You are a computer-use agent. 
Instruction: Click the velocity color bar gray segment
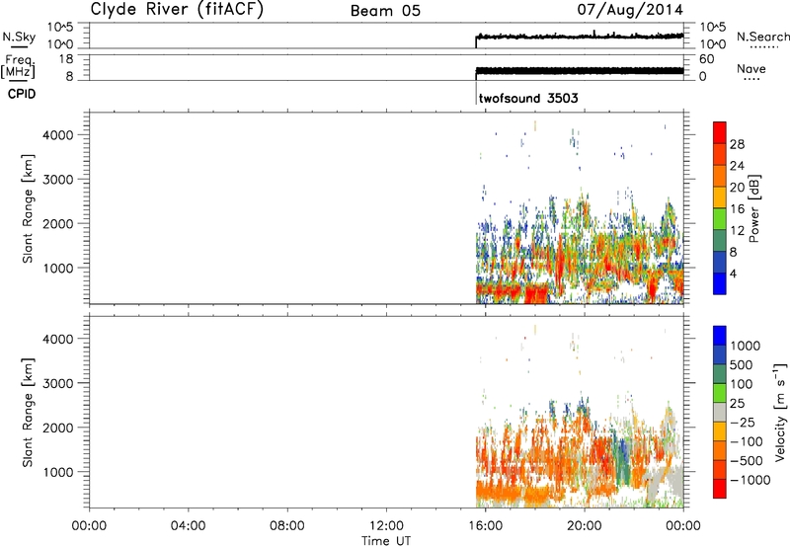(x=720, y=413)
